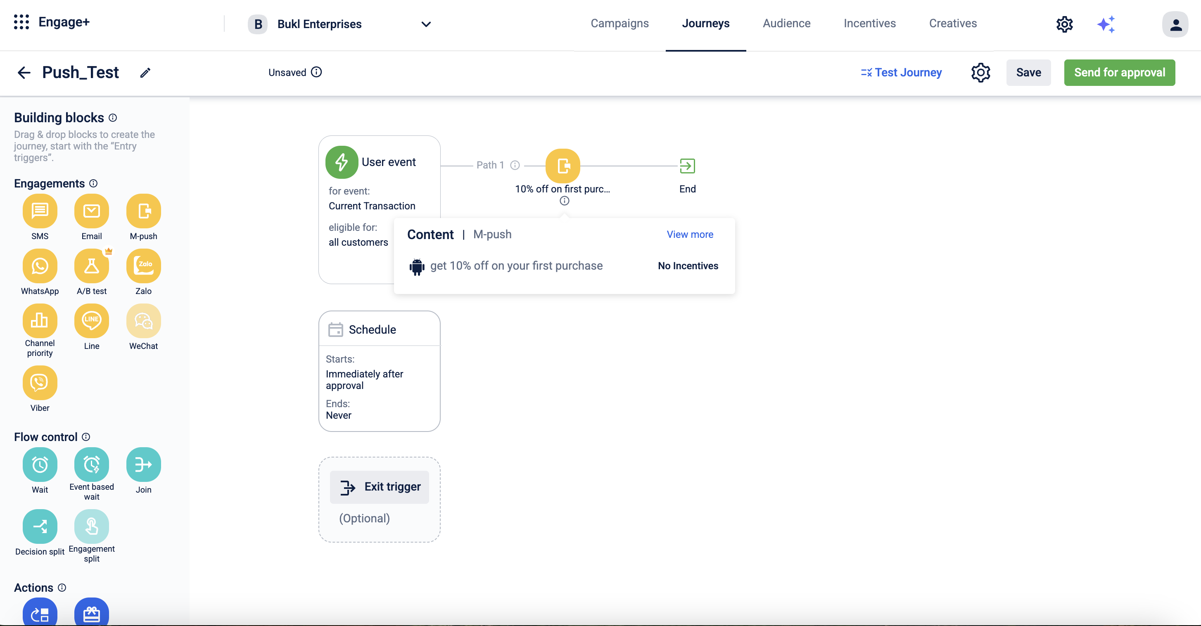The height and width of the screenshot is (626, 1201).
Task: Open the Audience tab
Action: [786, 23]
